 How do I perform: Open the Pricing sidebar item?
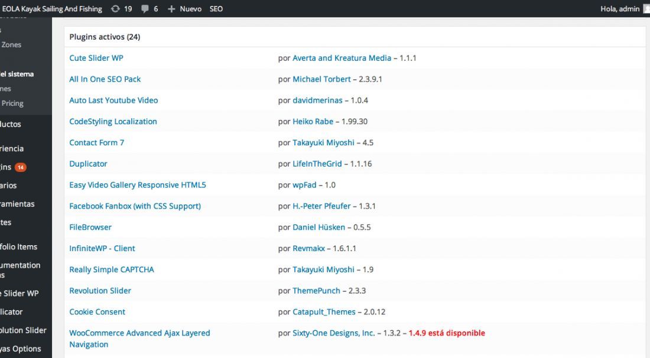tap(12, 103)
